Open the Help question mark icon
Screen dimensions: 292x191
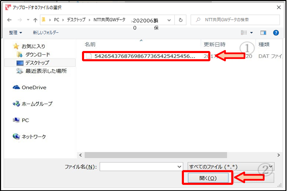coord(276,33)
